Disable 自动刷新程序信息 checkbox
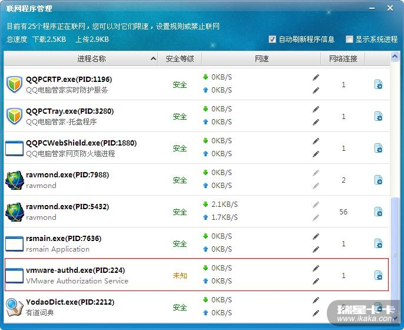 pos(272,39)
